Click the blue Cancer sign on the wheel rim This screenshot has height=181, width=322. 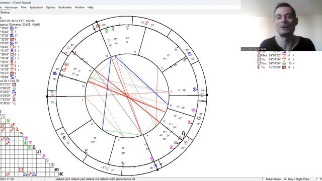pos(190,54)
